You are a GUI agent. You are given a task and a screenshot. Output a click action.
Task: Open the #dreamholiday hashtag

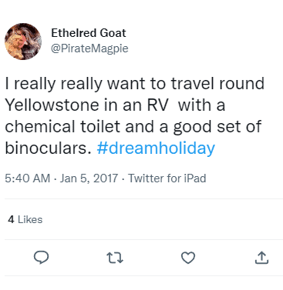click(x=156, y=148)
